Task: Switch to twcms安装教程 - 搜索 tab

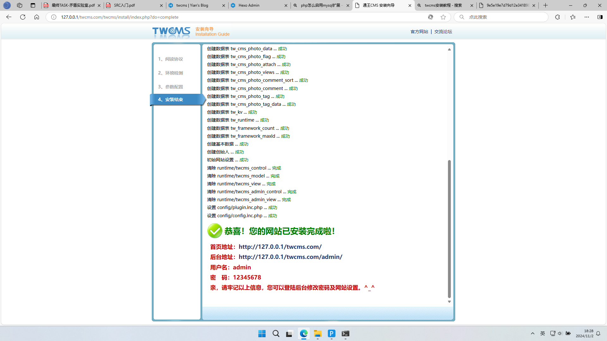Action: click(x=445, y=5)
